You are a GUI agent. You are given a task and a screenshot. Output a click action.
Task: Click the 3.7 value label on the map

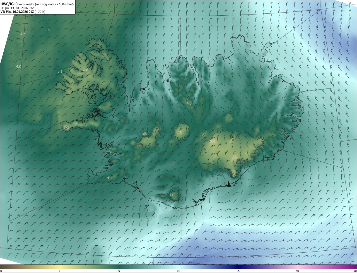[23, 33]
